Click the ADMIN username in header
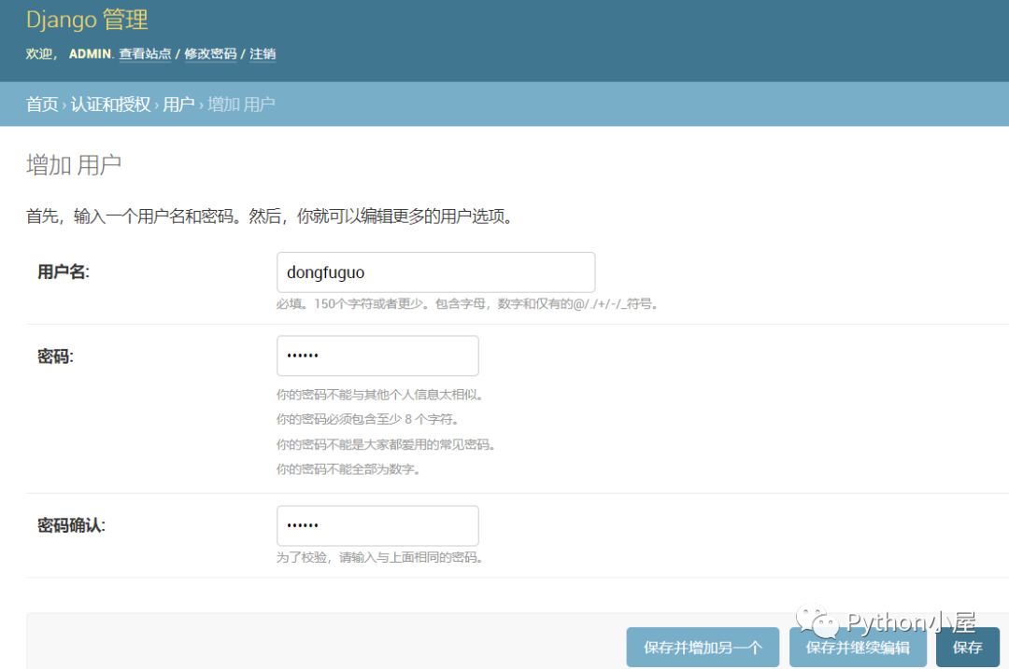Viewport: 1009px width, 669px height. pos(90,54)
